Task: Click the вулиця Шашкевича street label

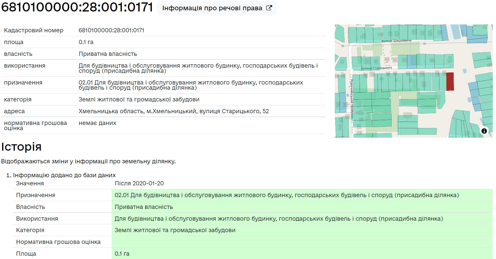Action: tap(396, 41)
